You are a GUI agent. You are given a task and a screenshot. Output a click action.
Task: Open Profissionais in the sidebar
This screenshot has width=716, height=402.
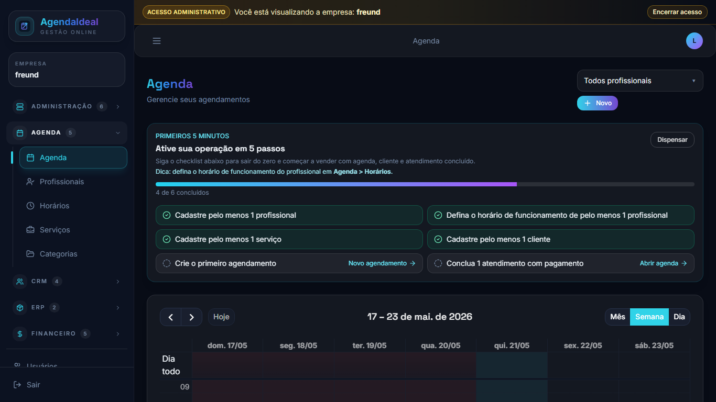[x=73, y=182]
